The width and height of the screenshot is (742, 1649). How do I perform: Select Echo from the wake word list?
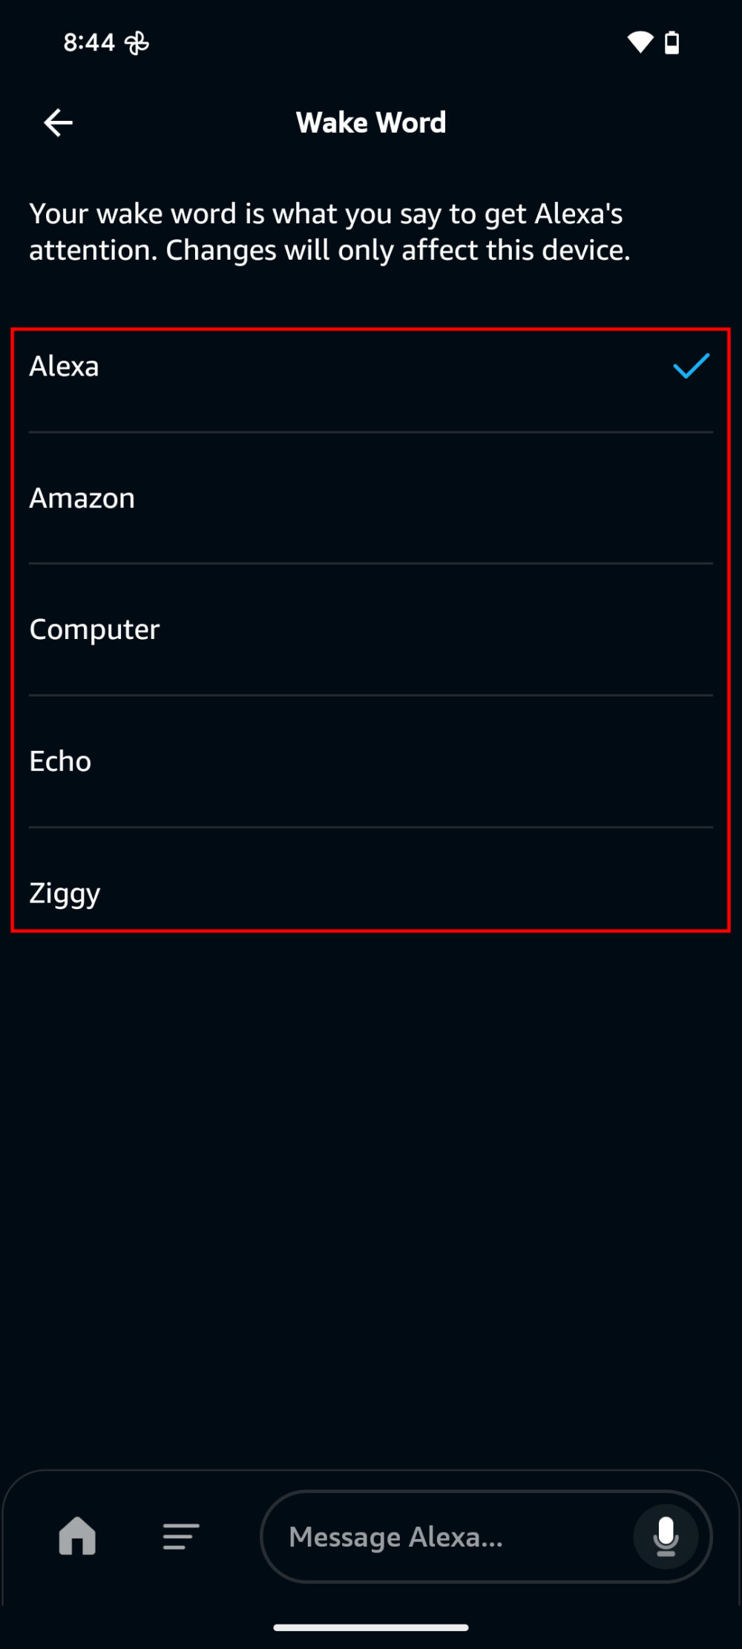tap(60, 761)
